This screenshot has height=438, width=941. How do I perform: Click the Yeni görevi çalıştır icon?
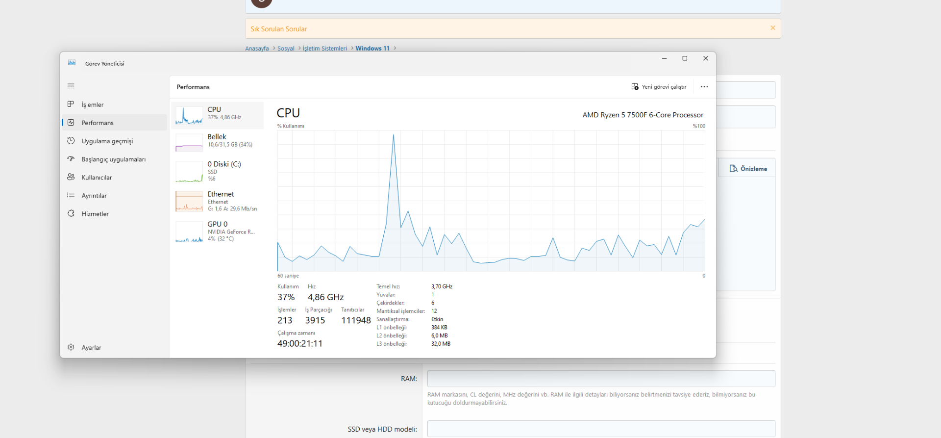click(635, 87)
